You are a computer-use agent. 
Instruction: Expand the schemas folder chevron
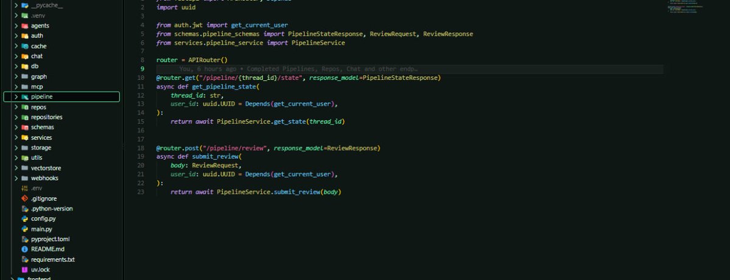pyautogui.click(x=16, y=127)
